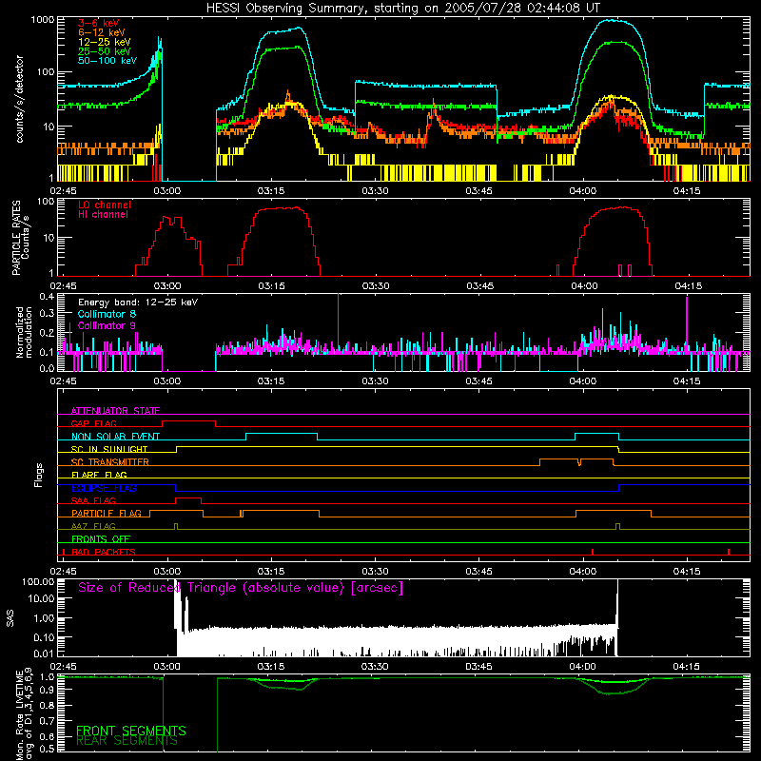Click the 0.4 tick on modulation plot
Image resolution: width=761 pixels, height=761 pixels.
coord(47,297)
